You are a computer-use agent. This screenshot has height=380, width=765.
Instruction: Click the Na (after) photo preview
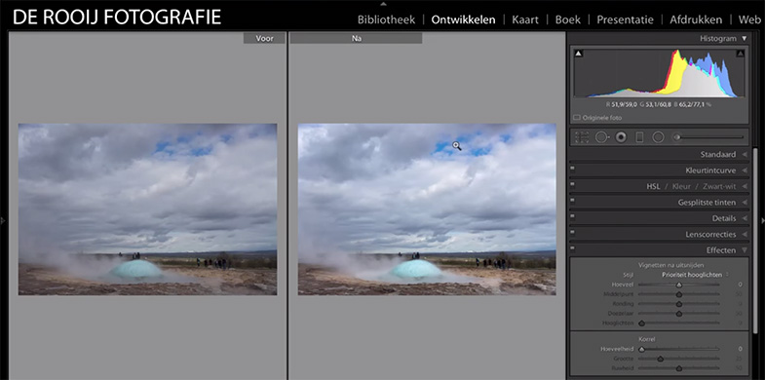click(x=427, y=209)
